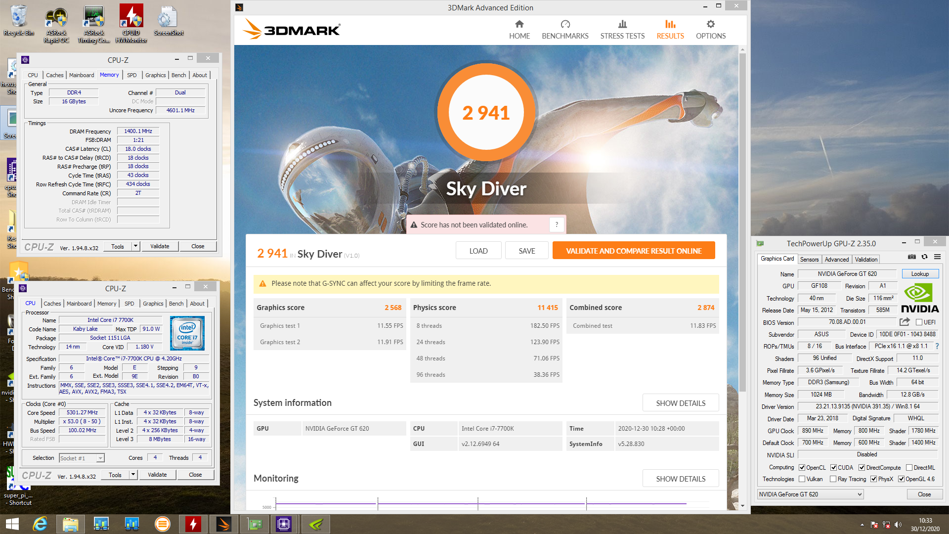This screenshot has height=534, width=949.
Task: Click the LOAD button in 3DMark
Action: (478, 251)
